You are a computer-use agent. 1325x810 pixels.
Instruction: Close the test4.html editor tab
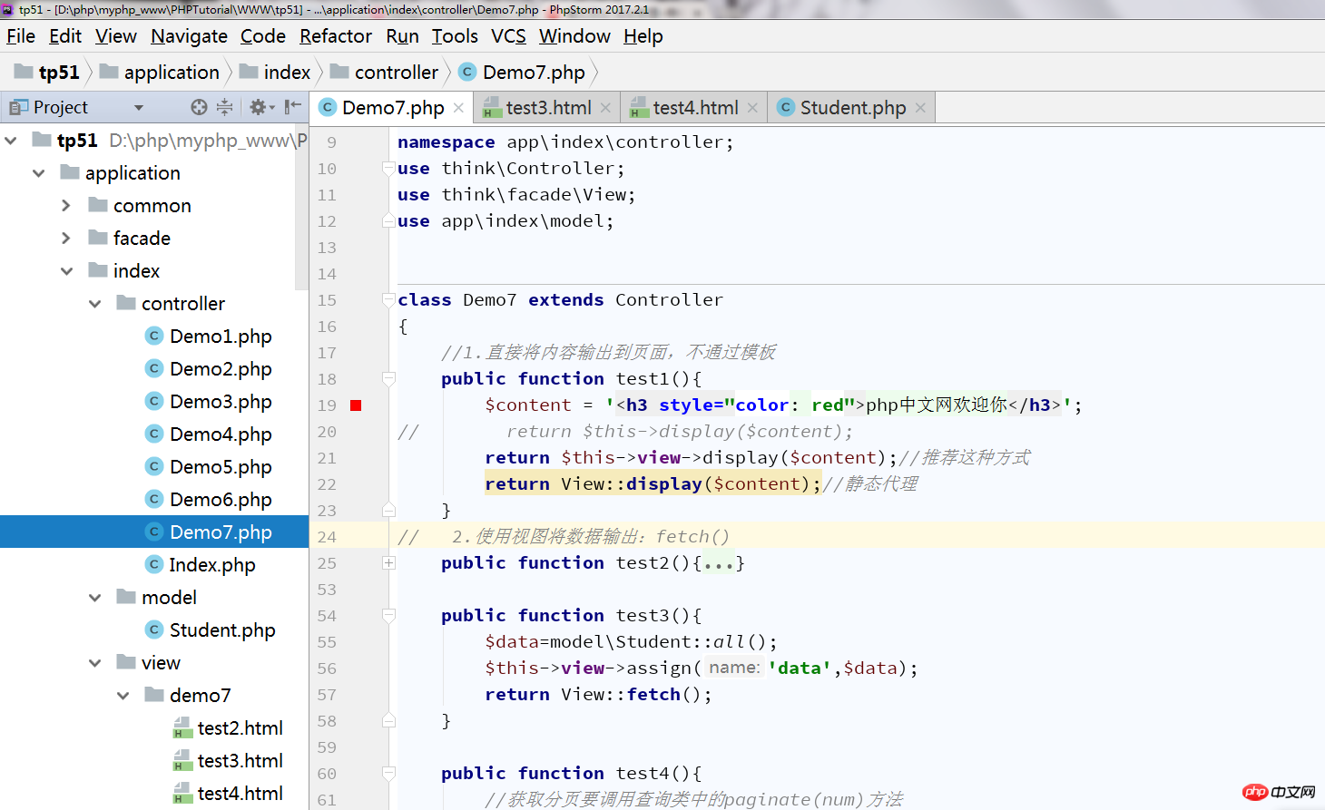click(752, 108)
